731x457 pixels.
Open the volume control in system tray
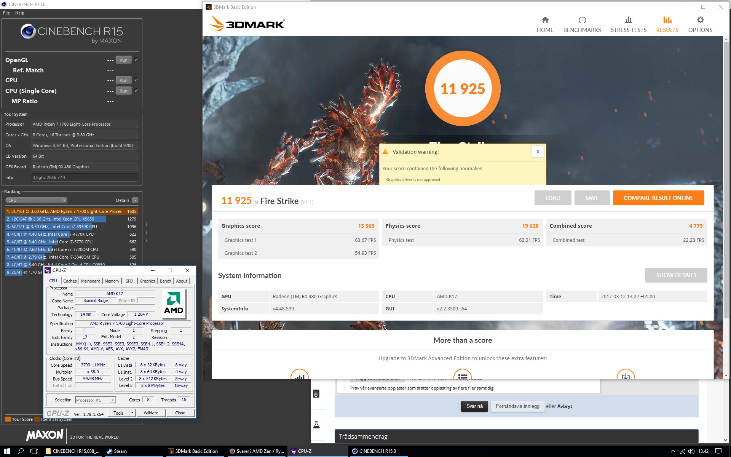[x=691, y=451]
